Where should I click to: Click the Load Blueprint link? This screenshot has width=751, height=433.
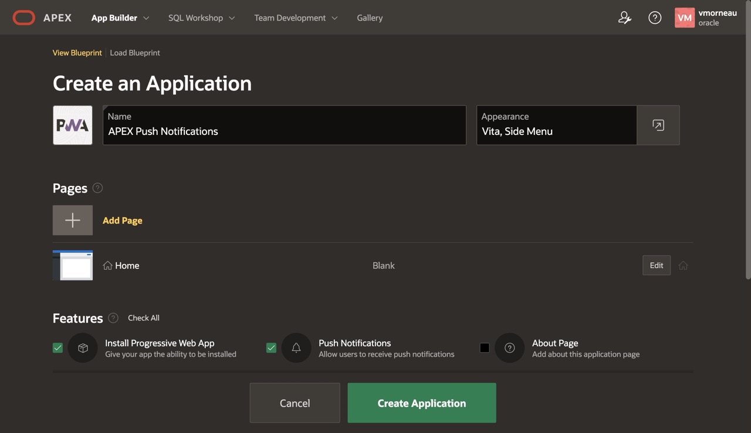pos(135,53)
